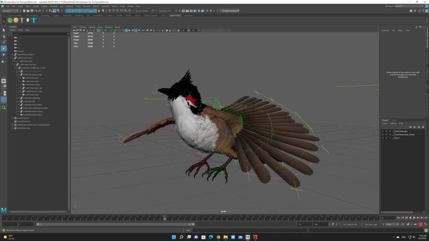Click the cyan T-pose figure shelf icon

pyautogui.click(x=34, y=20)
